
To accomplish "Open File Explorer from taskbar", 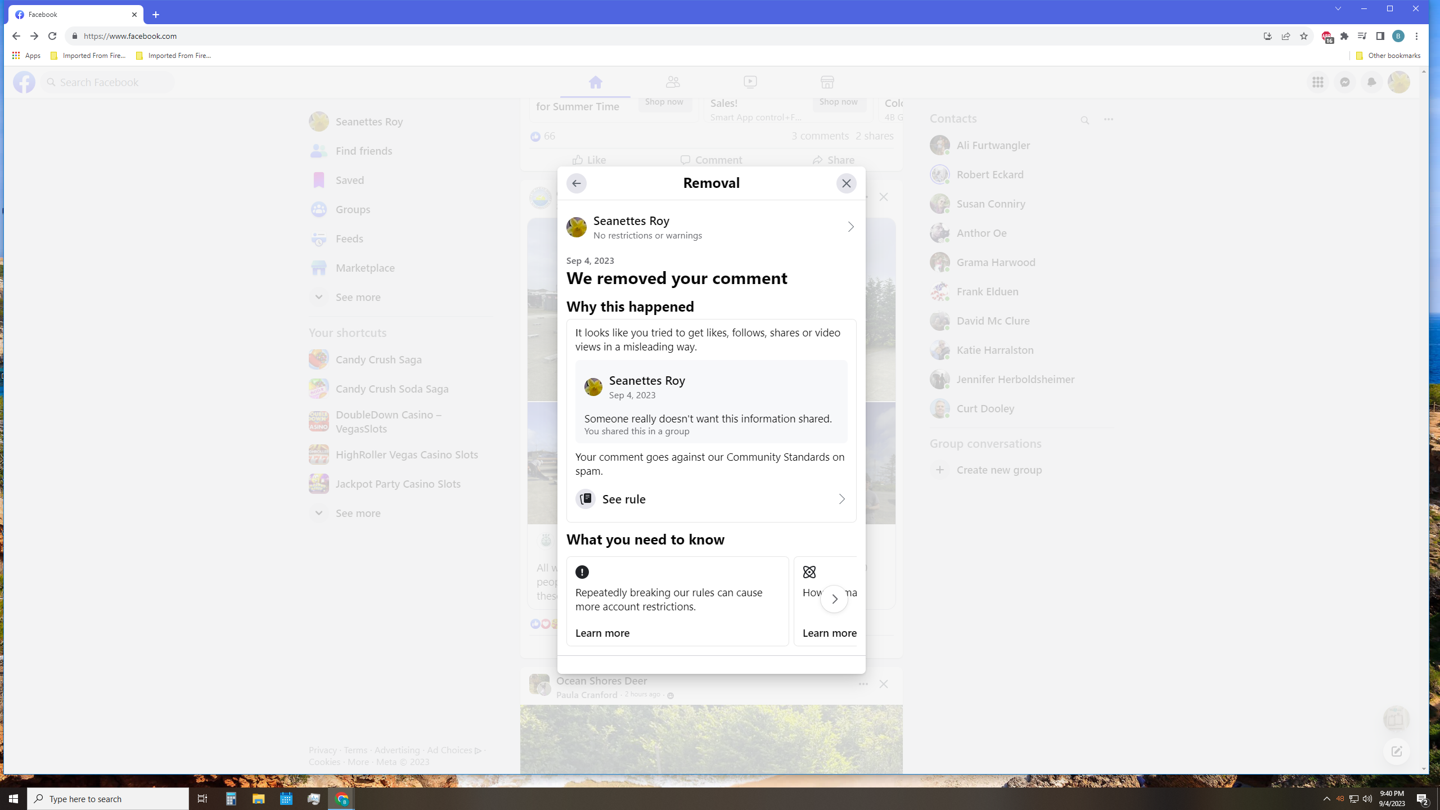I will coord(258,799).
